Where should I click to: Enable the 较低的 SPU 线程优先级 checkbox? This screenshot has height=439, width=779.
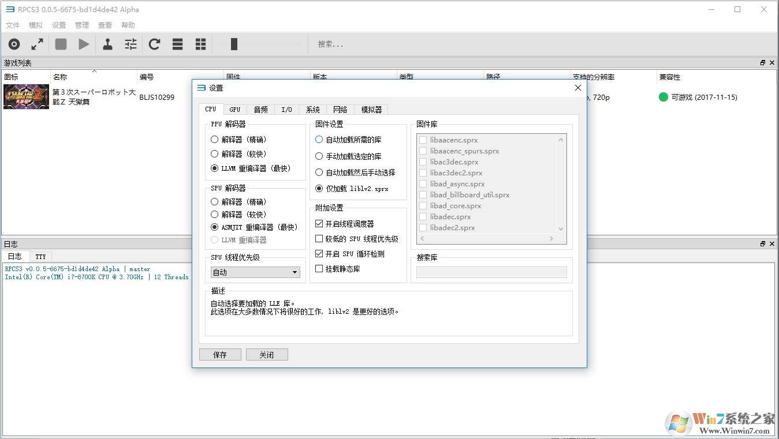pyautogui.click(x=319, y=238)
